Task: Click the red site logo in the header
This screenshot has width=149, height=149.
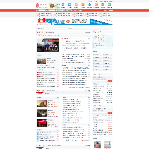Action: coord(37,5)
